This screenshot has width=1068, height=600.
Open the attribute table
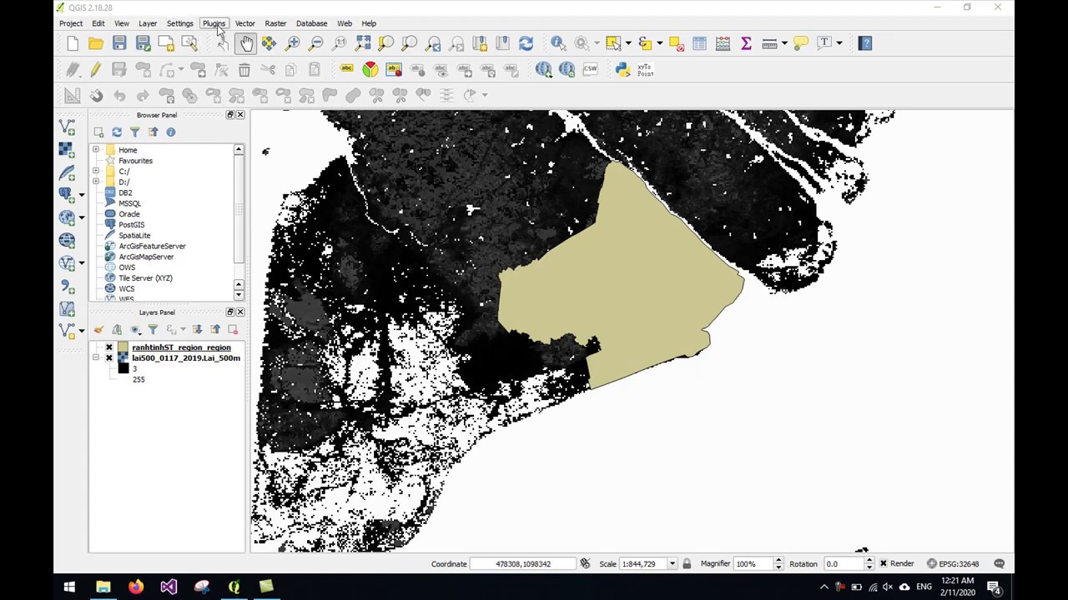699,43
